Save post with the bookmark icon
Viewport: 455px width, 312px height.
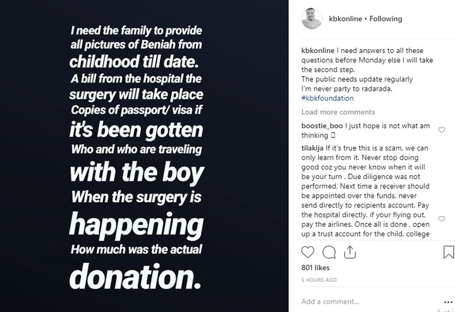click(x=448, y=252)
